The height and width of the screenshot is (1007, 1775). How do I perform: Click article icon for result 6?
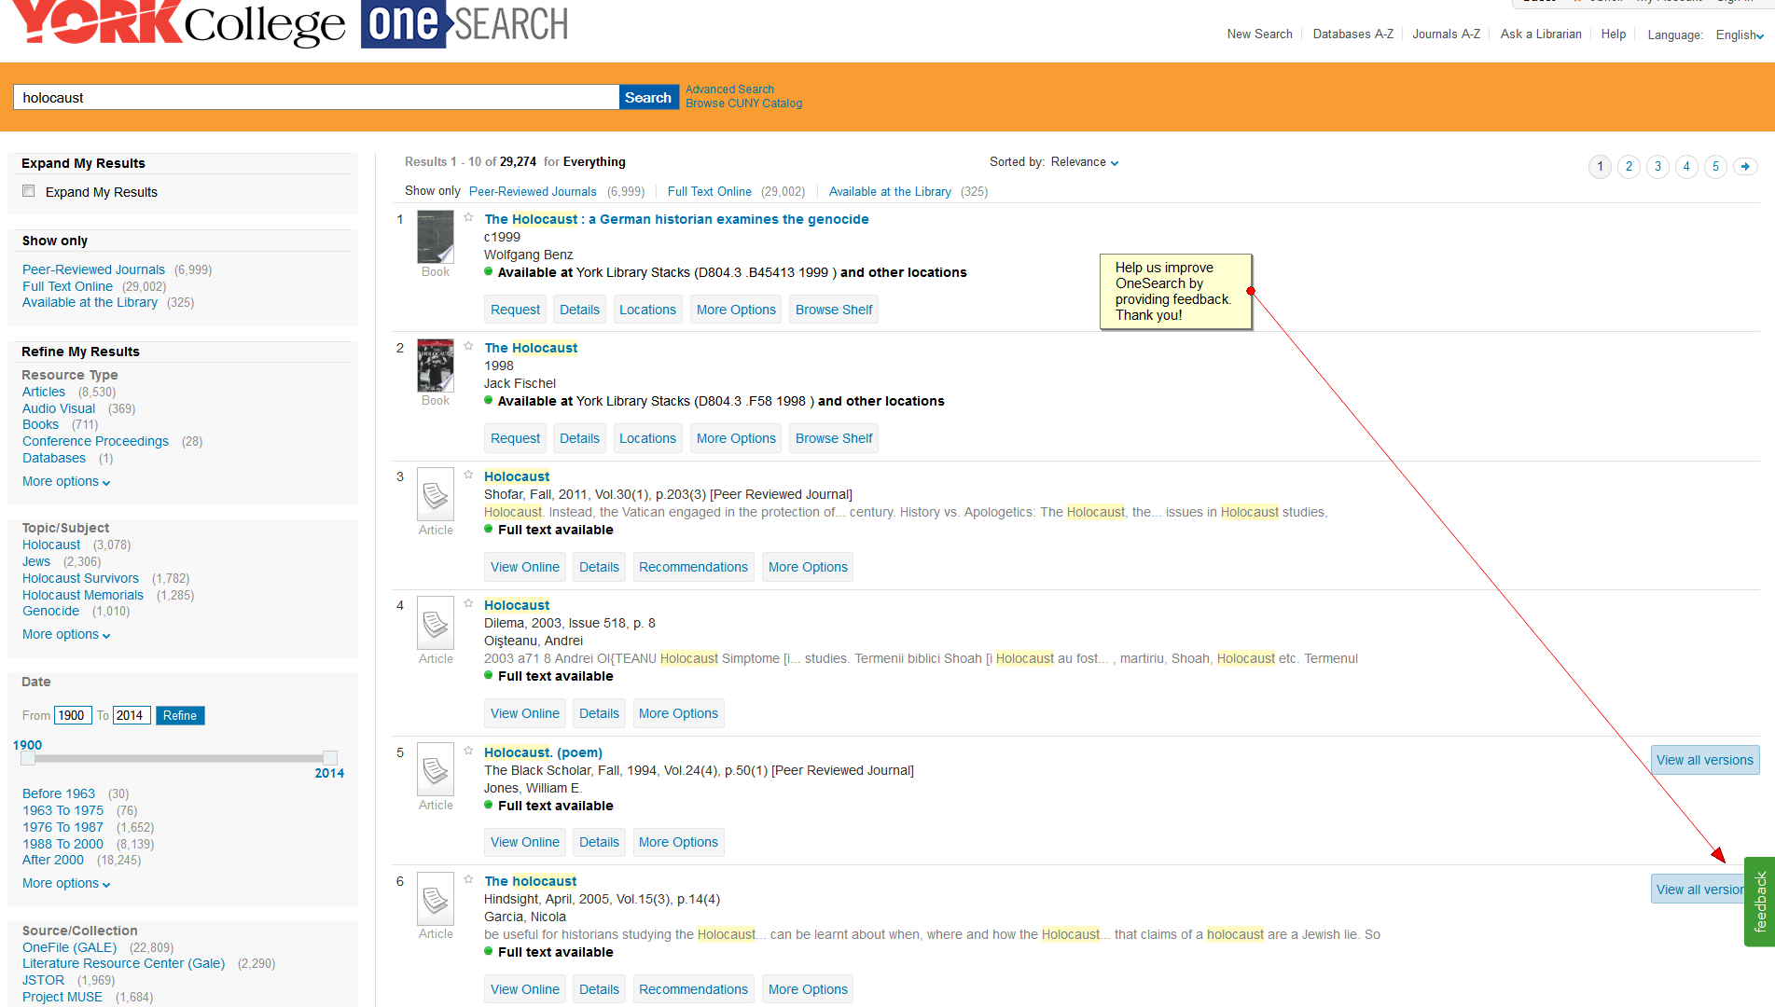pos(436,899)
